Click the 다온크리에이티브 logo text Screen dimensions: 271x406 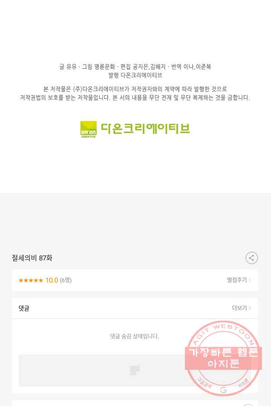(x=145, y=128)
